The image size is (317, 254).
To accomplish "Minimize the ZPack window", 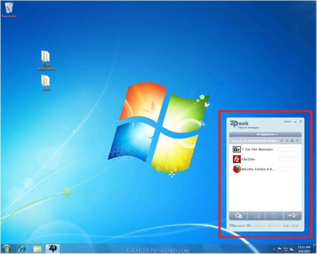I will pos(295,122).
